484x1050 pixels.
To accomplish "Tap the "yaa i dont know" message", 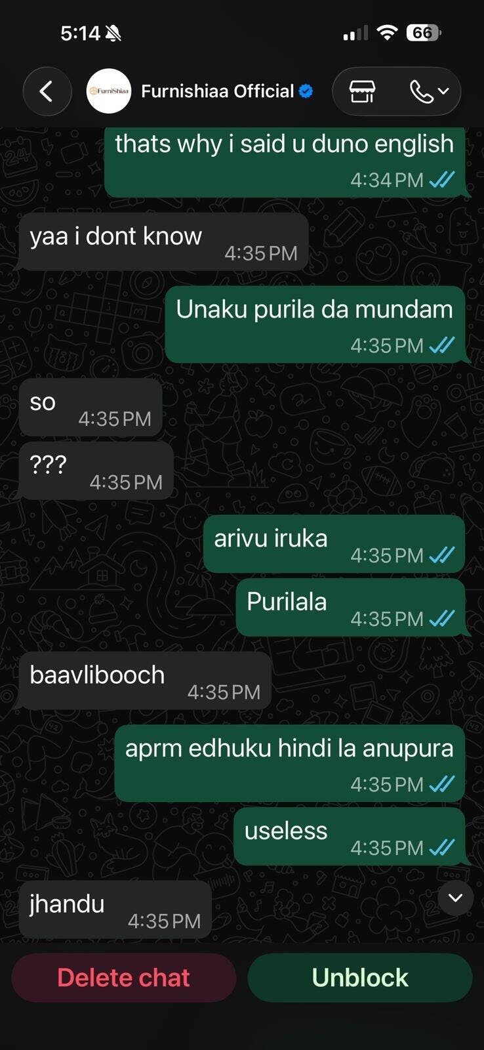I will [x=163, y=241].
